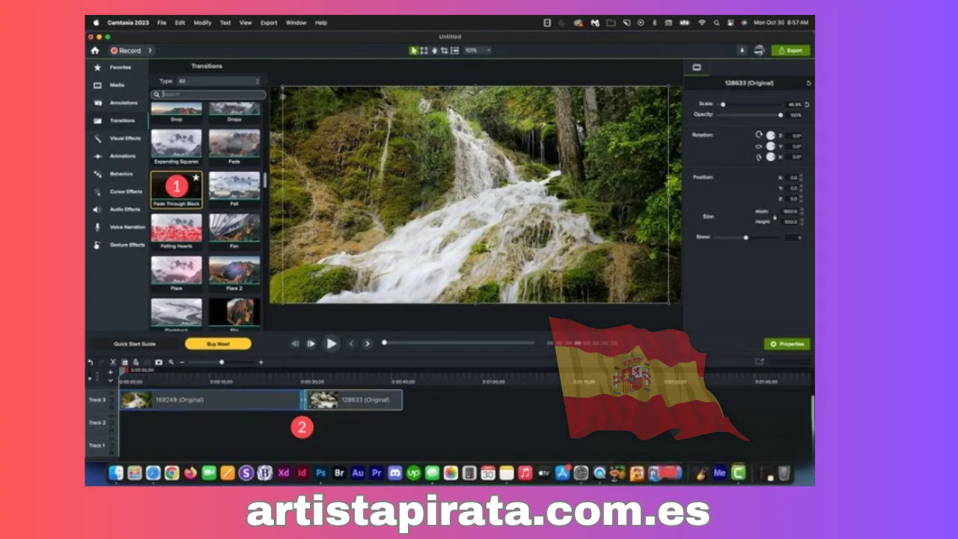Reset clip properties with top revert arrow

point(808,83)
